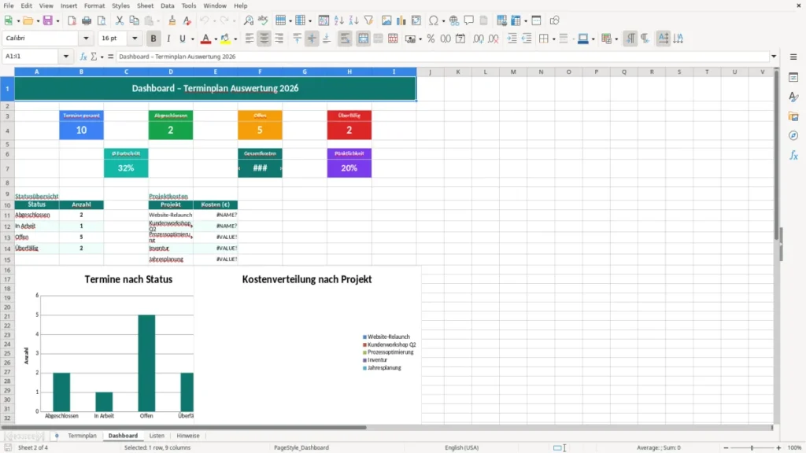Open the Styles menu
This screenshot has width=806, height=453.
tap(120, 6)
